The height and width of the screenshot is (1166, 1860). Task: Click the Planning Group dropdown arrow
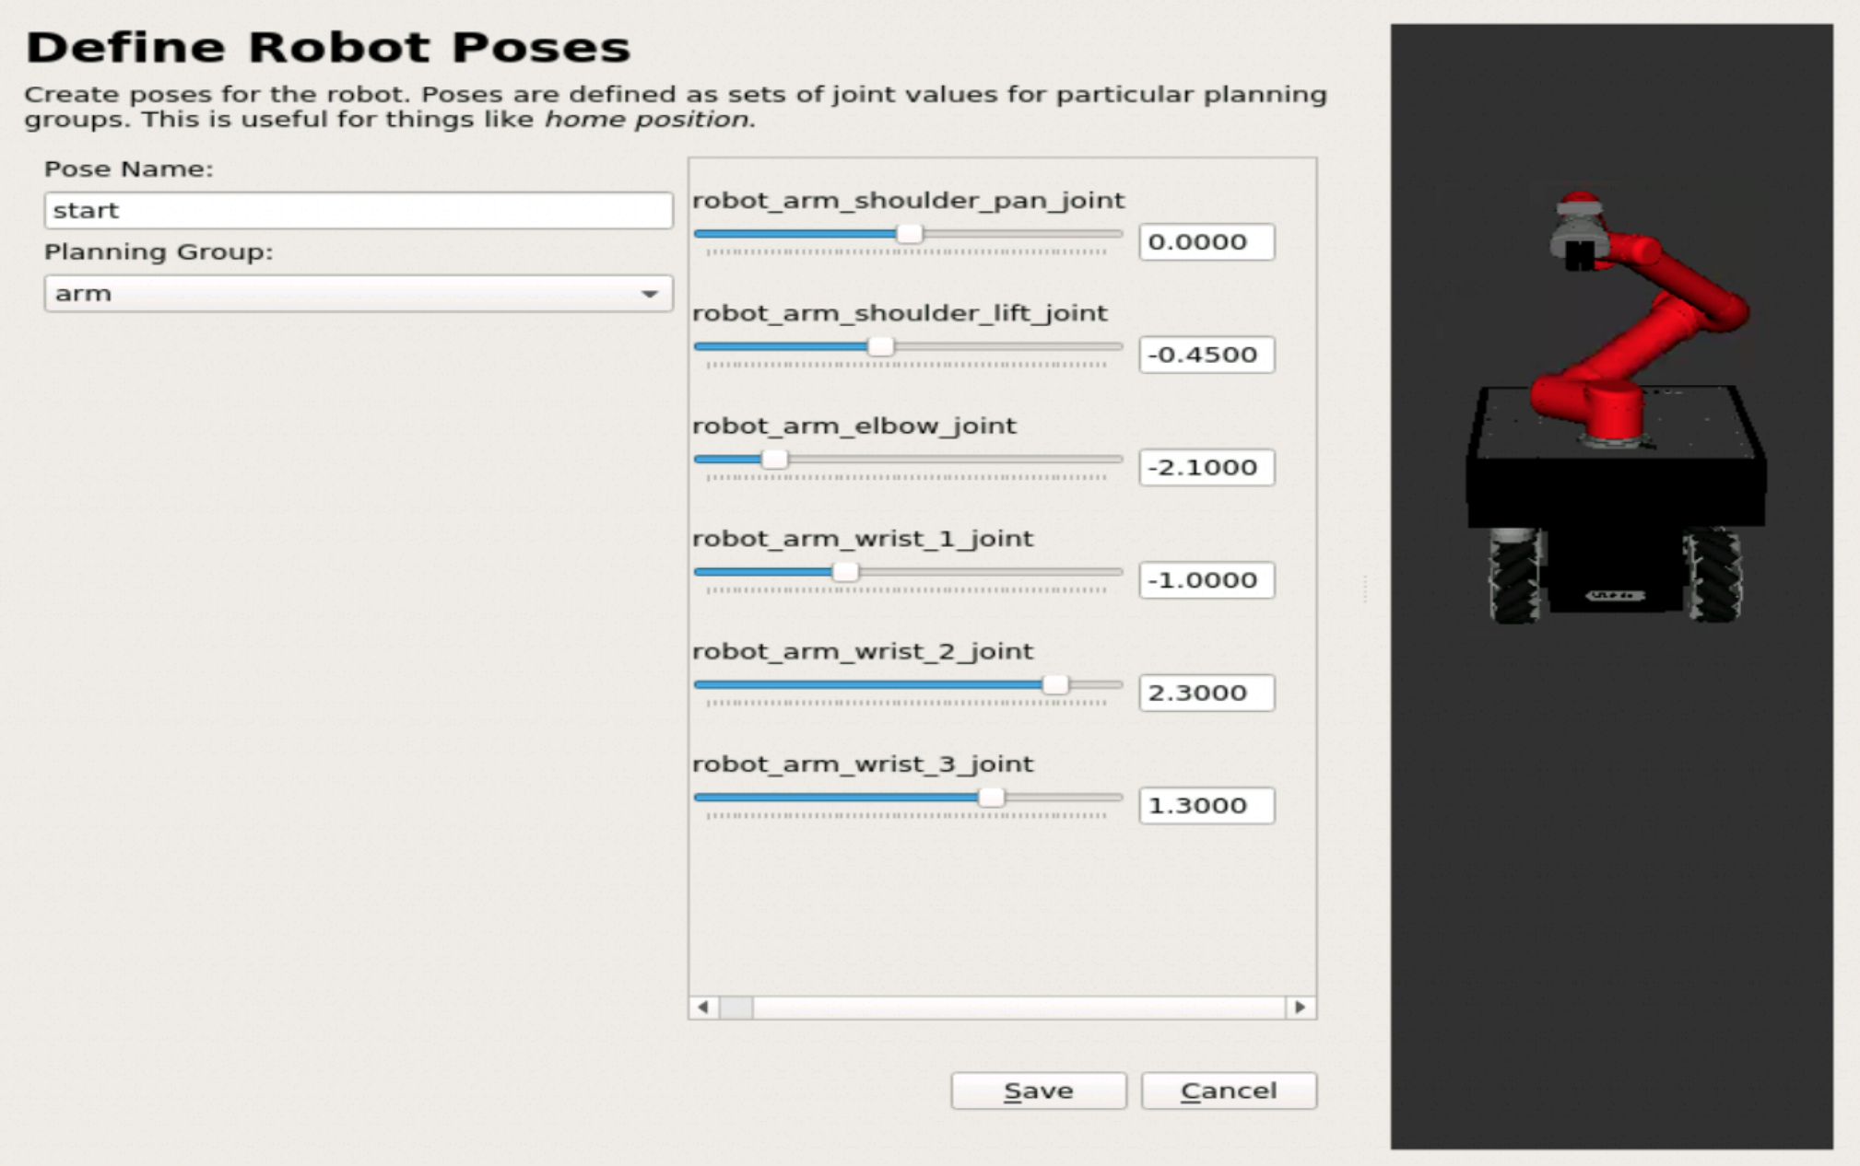coord(650,294)
